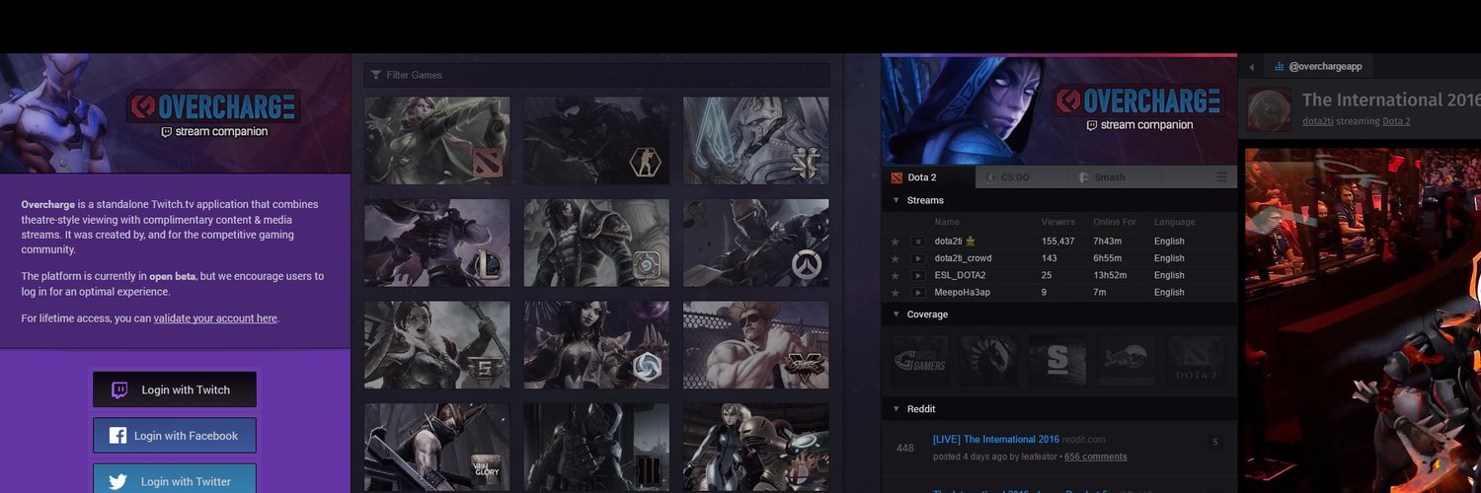
Task: Select the Counter-Strike game tile
Action: tap(596, 140)
